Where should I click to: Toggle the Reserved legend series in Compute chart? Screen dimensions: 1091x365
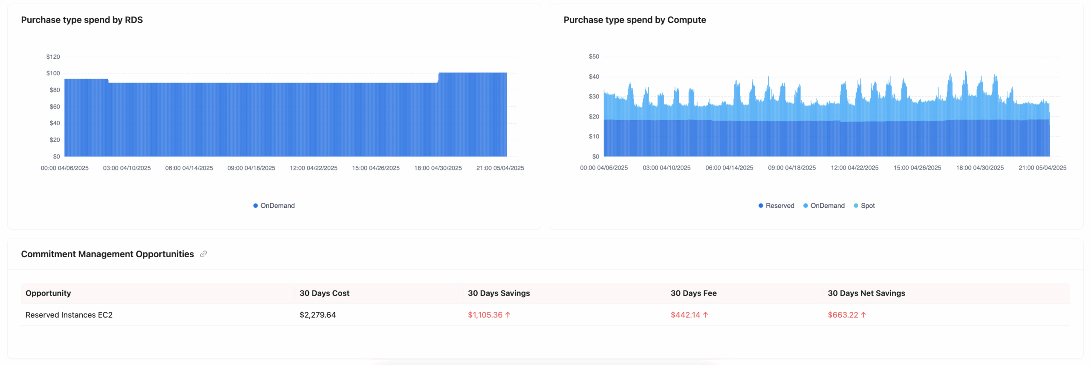pos(776,206)
